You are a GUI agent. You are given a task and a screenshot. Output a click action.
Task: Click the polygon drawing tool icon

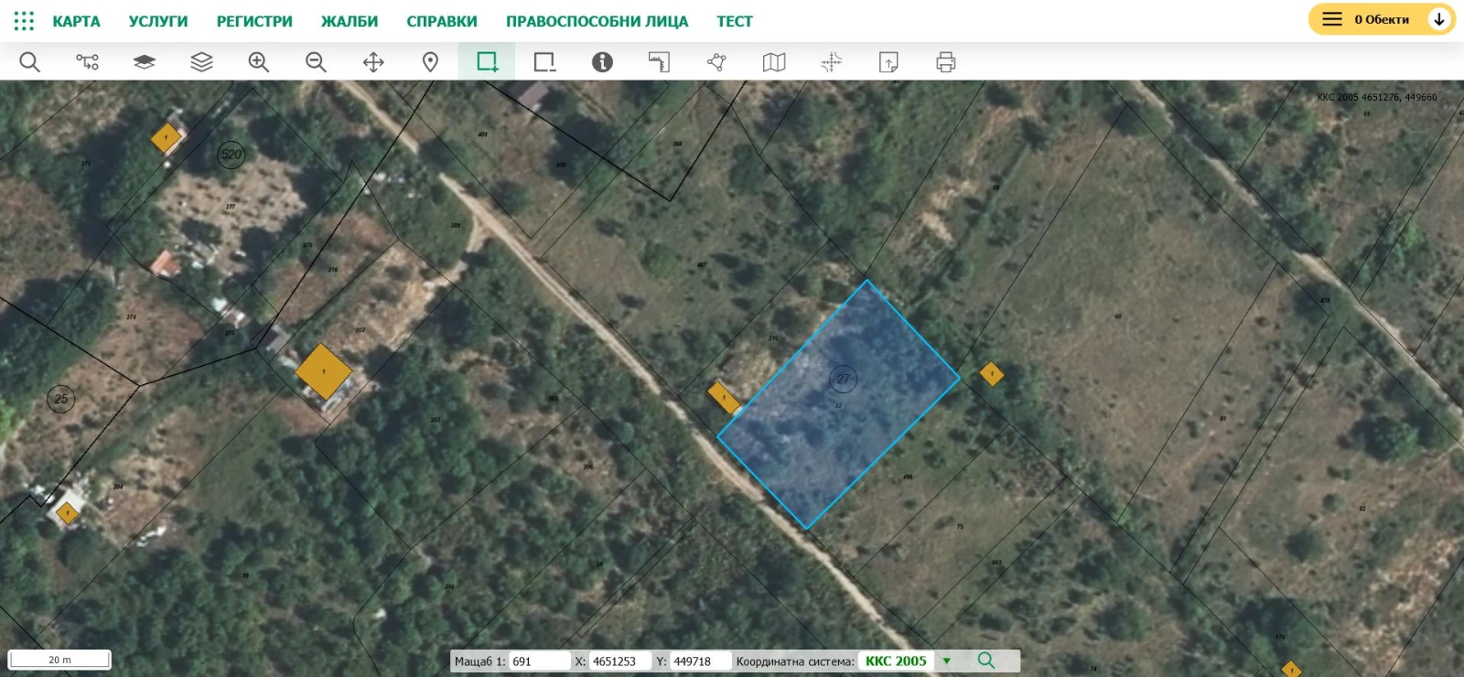pyautogui.click(x=716, y=62)
